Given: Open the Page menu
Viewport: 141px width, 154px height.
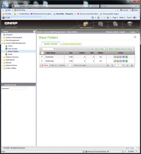Looking at the screenshot, I should click(x=115, y=17).
